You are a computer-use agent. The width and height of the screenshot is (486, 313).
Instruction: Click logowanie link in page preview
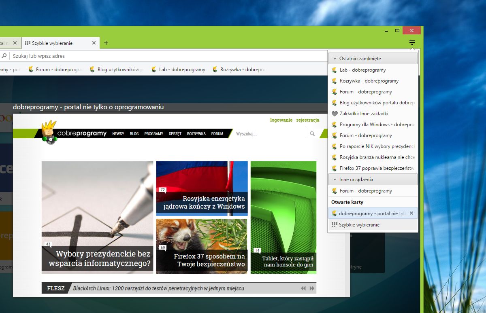pos(281,120)
